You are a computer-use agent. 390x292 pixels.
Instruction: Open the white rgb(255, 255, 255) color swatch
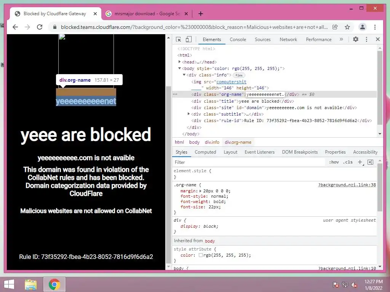click(200, 255)
